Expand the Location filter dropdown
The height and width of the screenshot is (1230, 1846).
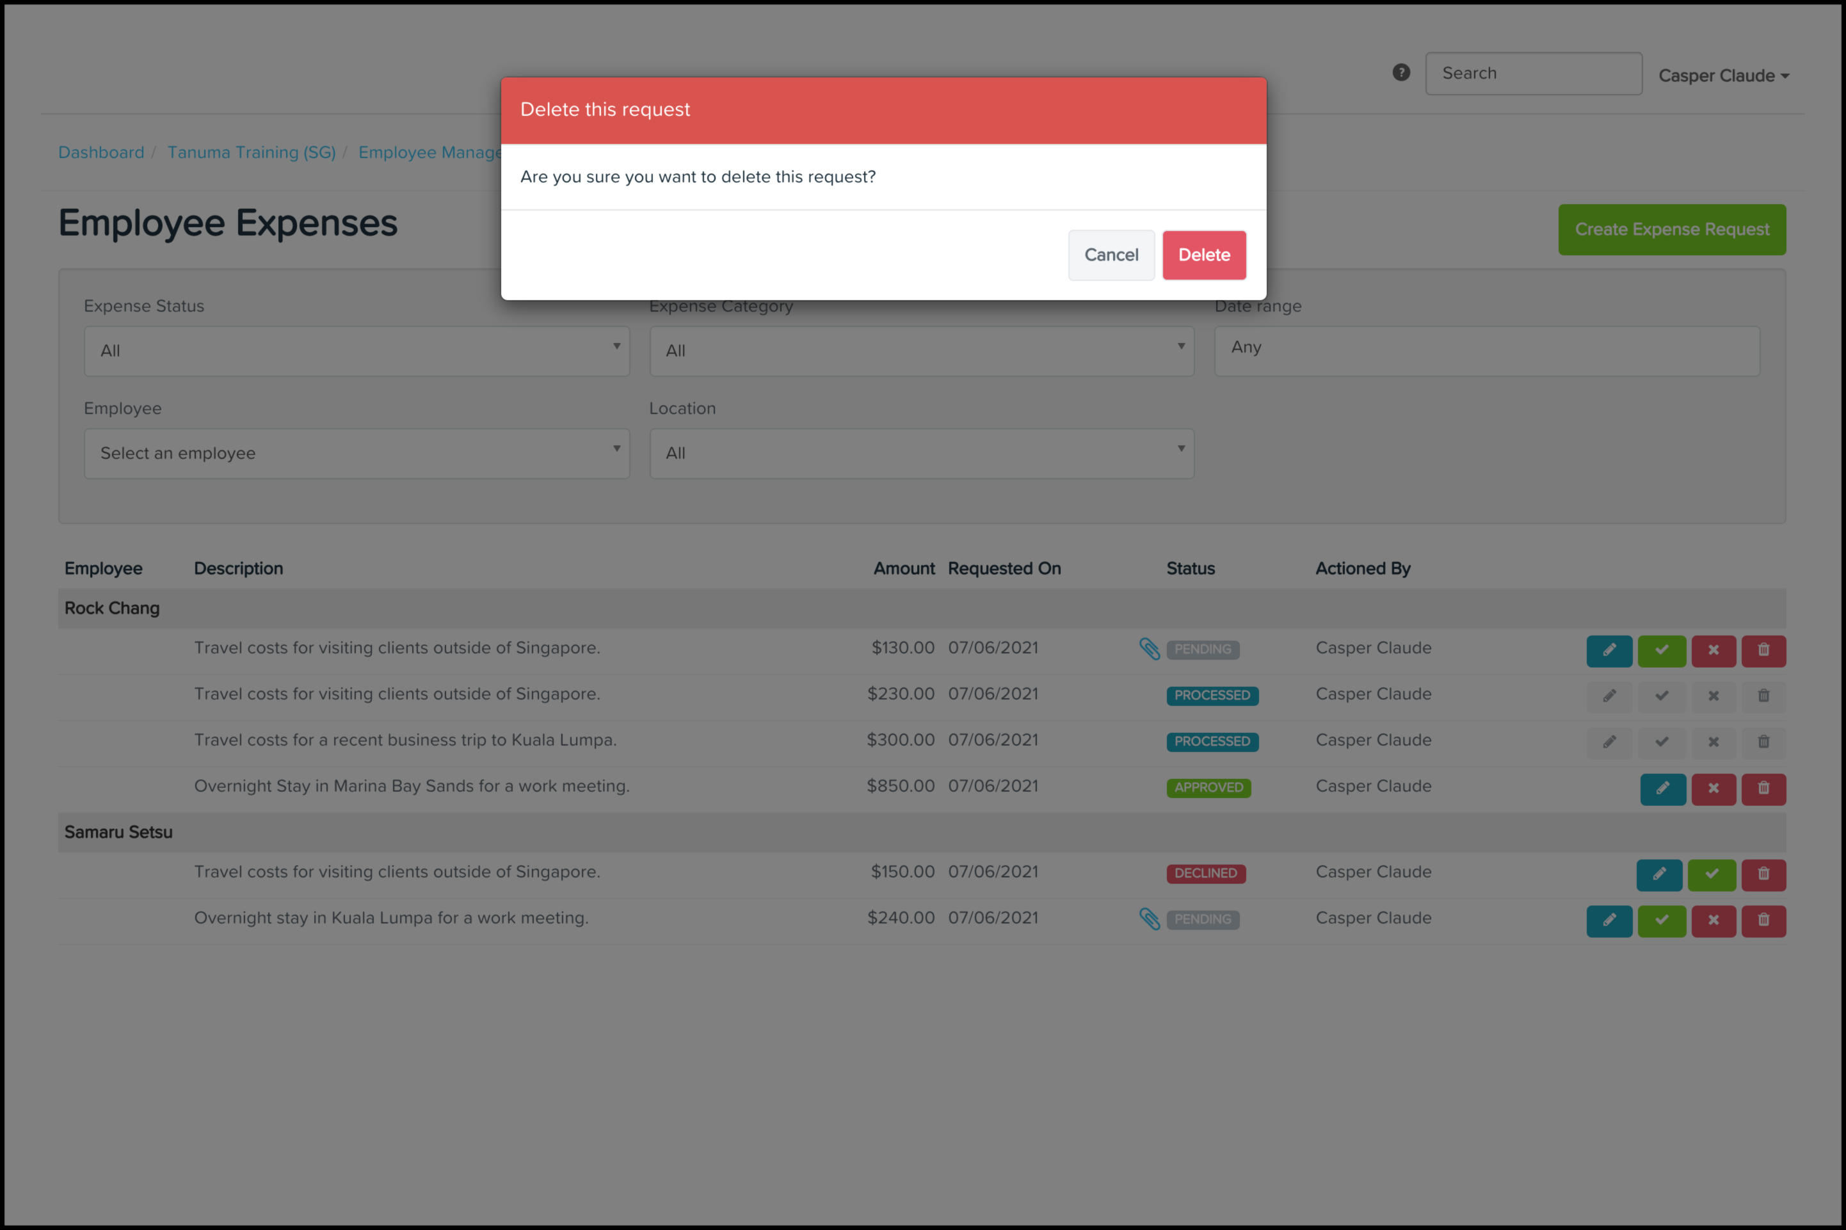coord(921,453)
